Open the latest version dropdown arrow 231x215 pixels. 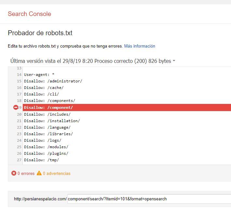174,61
